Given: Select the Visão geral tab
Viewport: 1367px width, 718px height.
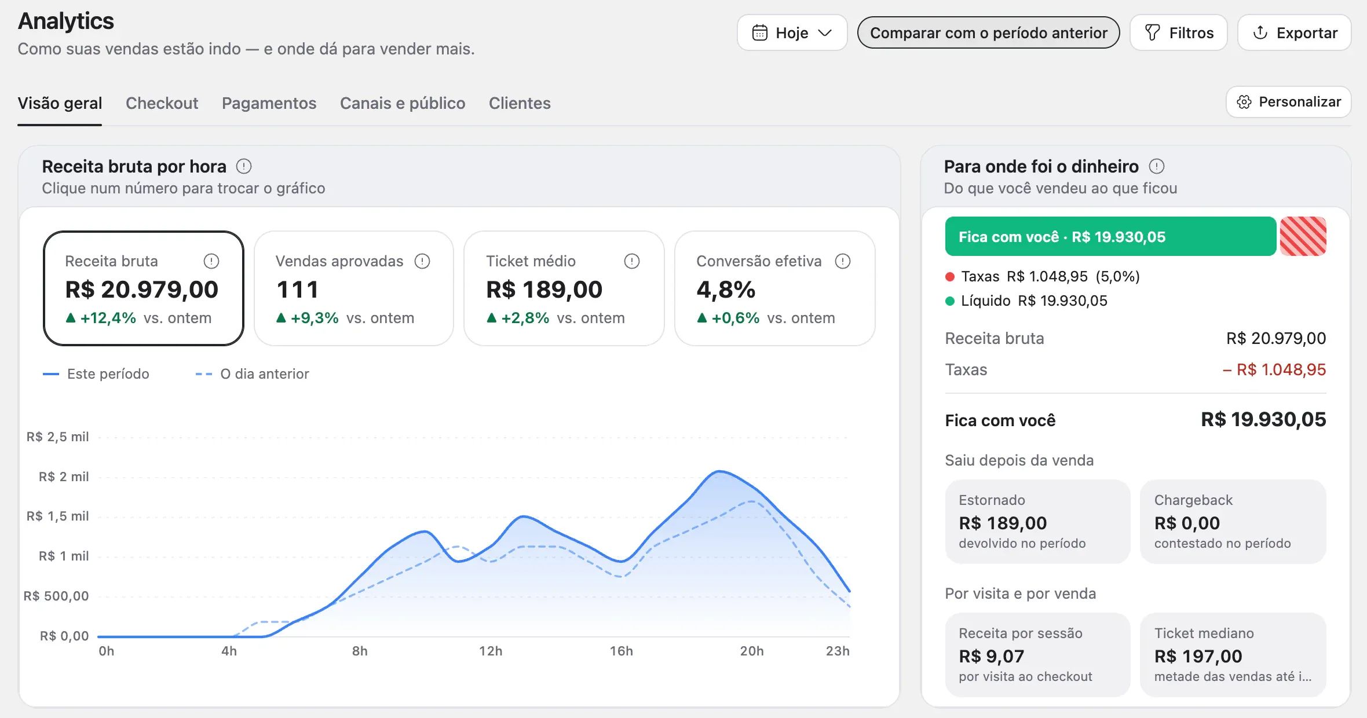Looking at the screenshot, I should [x=60, y=103].
